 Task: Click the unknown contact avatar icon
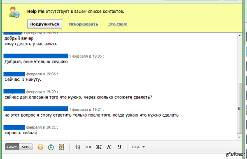[x=14, y=12]
